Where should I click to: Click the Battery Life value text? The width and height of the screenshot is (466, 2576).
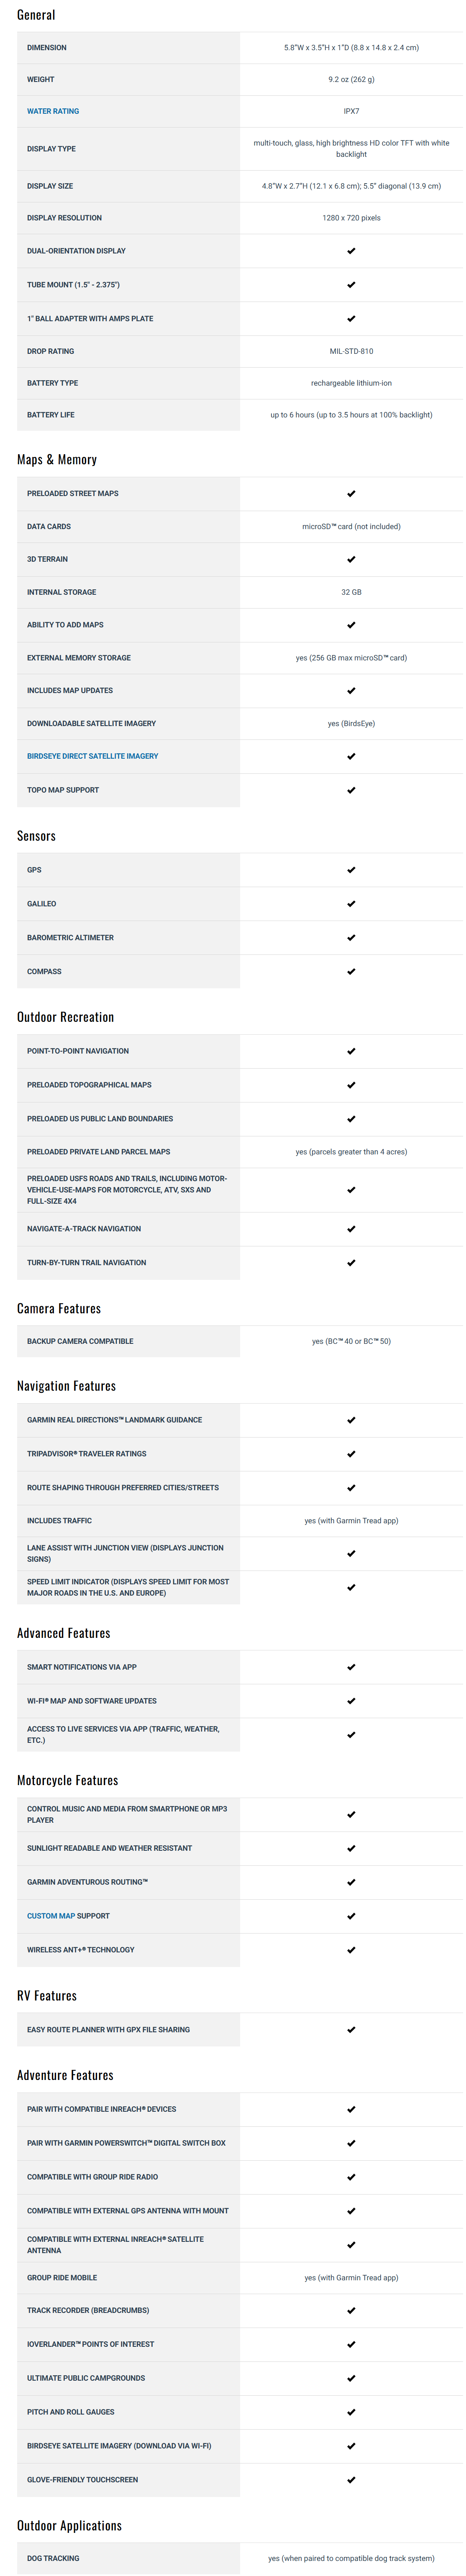pos(351,415)
